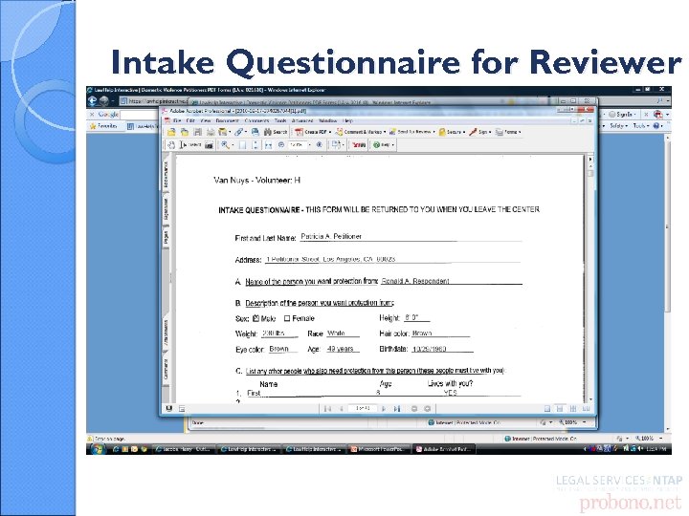Jump to the last page of the PDF
The height and width of the screenshot is (516, 689).
tap(397, 409)
